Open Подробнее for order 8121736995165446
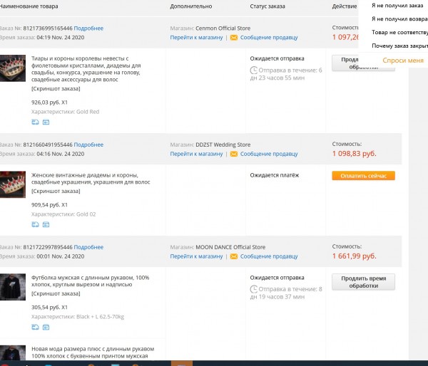 [88, 28]
